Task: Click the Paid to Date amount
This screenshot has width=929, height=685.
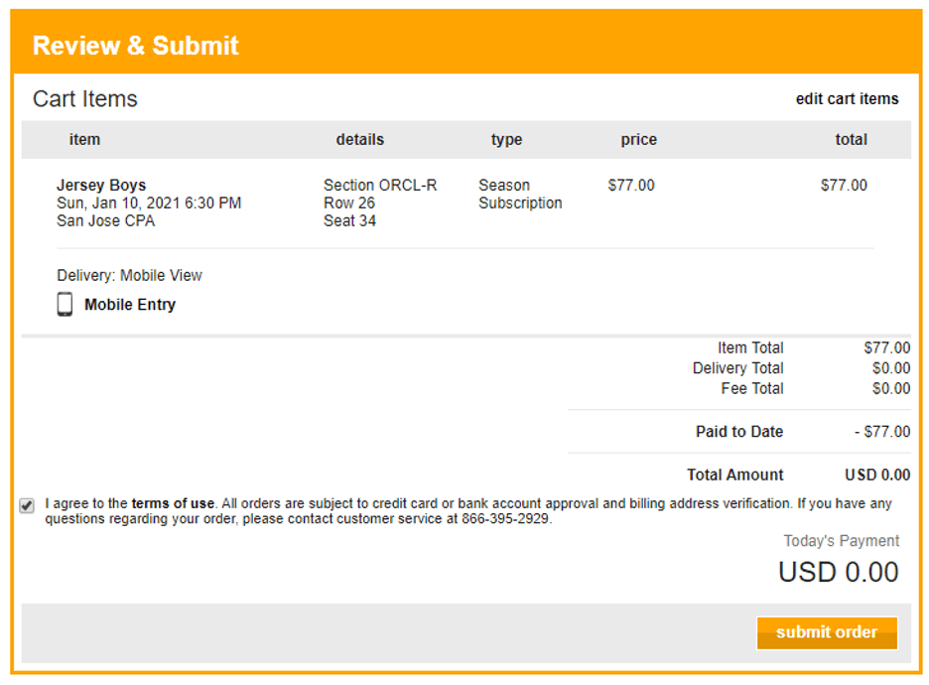Action: [882, 432]
